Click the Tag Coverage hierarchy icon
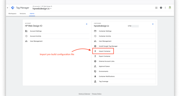 (x=95, y=81)
